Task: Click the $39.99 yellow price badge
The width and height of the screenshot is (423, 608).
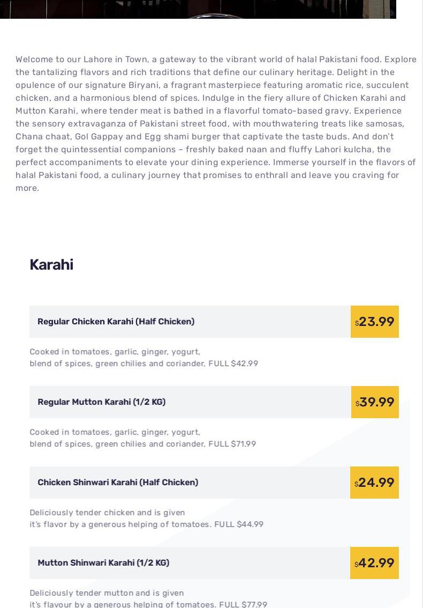Action: pyautogui.click(x=375, y=402)
